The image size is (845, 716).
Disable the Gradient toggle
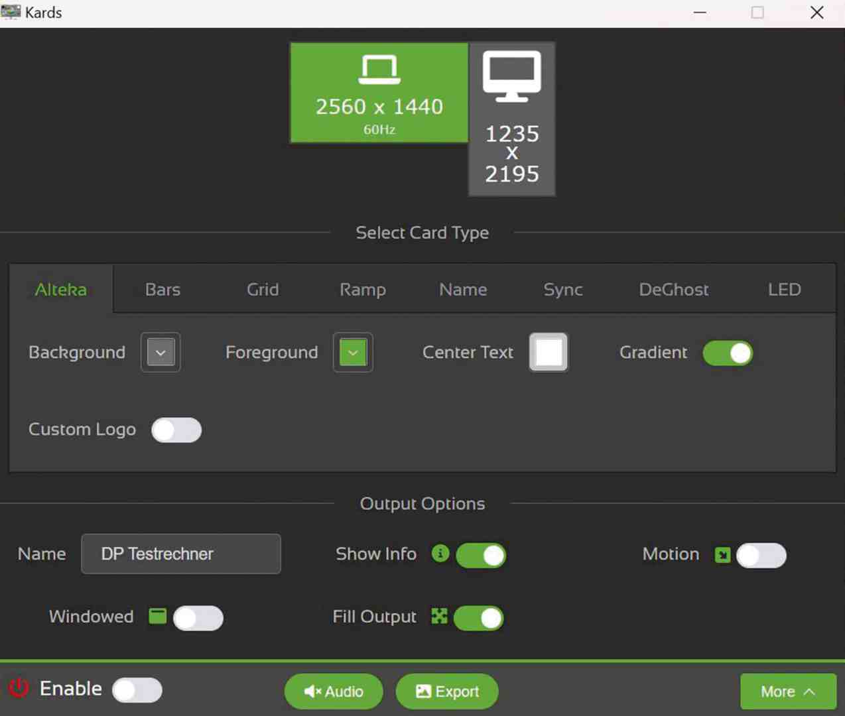click(x=728, y=353)
